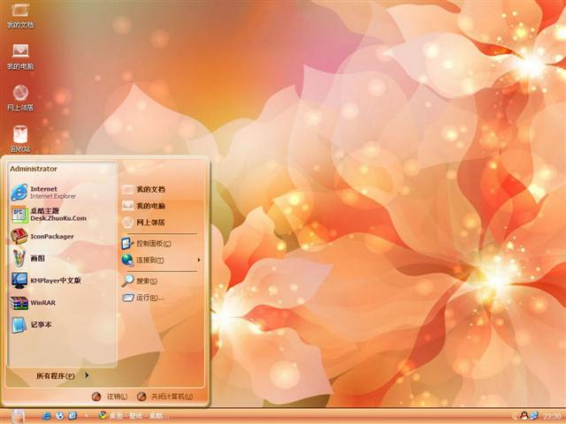Click the 关闭计算机(U) shut down button
Viewport: 566px width, 424px height.
click(x=164, y=397)
